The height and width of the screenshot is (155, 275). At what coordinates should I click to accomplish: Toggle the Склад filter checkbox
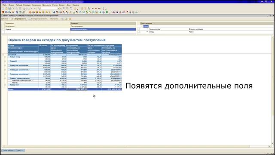click(x=138, y=32)
